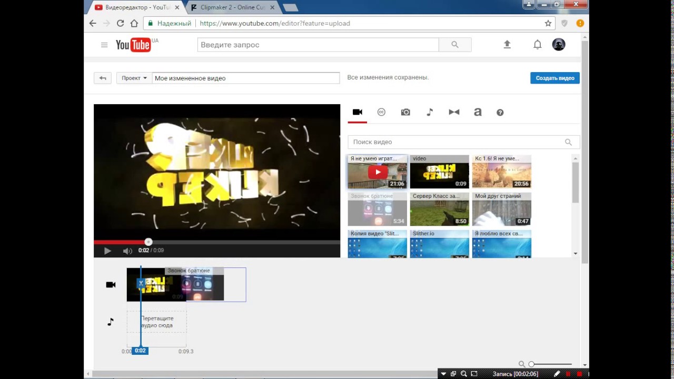The height and width of the screenshot is (379, 674).
Task: Click the Все изменения сохранены status text
Action: click(388, 77)
